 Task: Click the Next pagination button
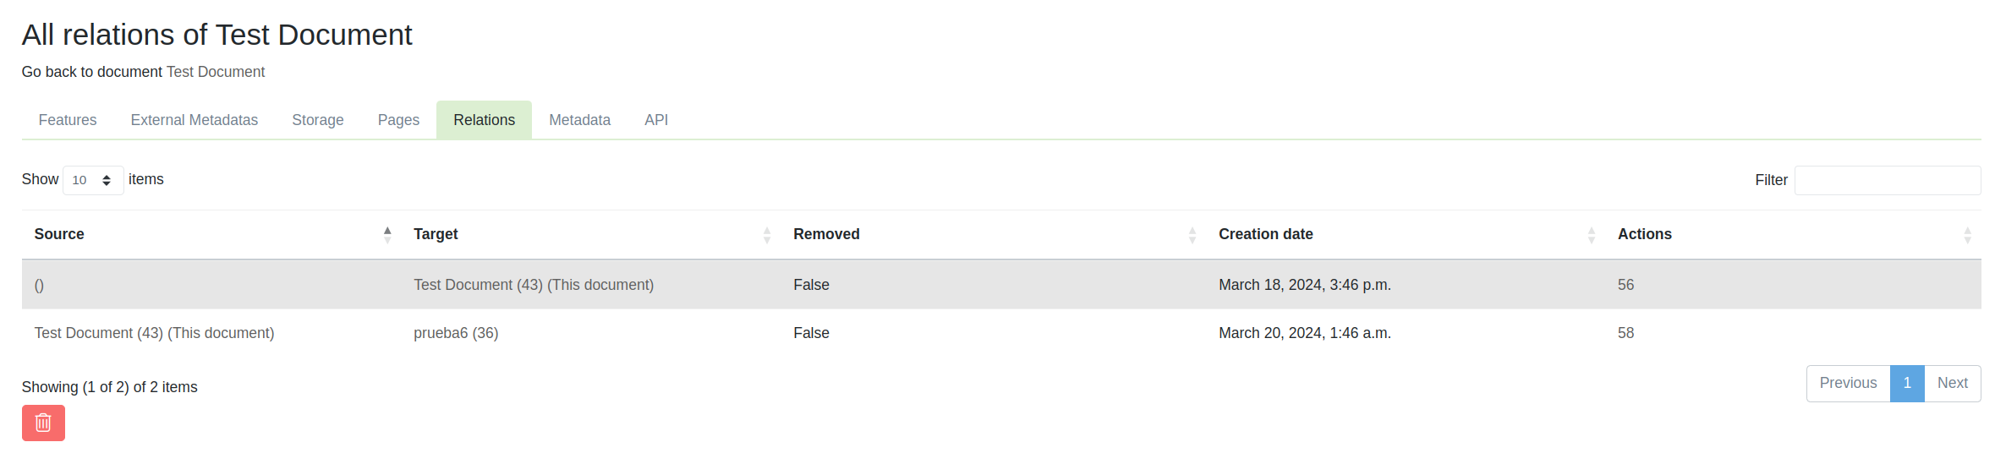click(1952, 383)
